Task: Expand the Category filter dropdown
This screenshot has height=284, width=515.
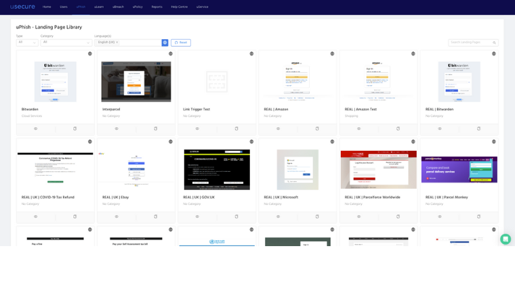Action: tap(66, 43)
